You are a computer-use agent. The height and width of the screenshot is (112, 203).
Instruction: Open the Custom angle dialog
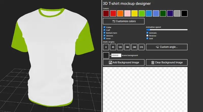pos(167,47)
